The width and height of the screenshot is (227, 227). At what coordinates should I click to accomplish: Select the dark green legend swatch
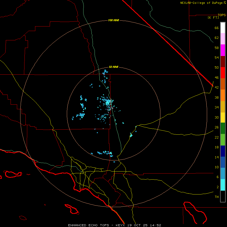(x=223, y=128)
